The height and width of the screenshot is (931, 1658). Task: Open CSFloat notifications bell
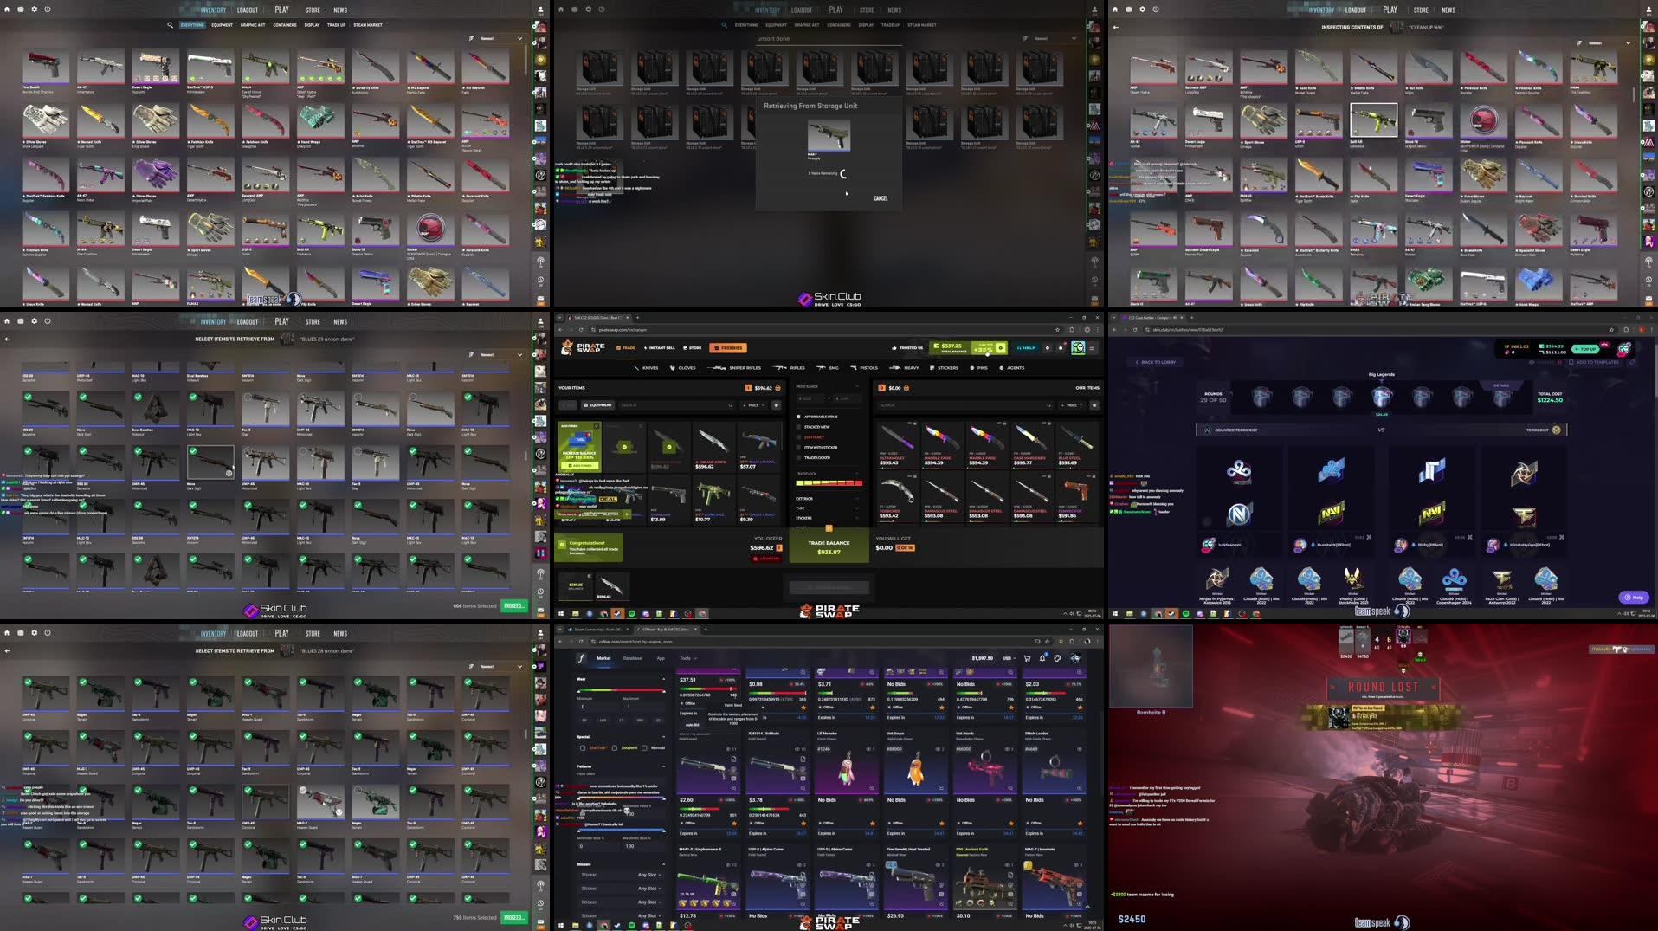[1042, 658]
